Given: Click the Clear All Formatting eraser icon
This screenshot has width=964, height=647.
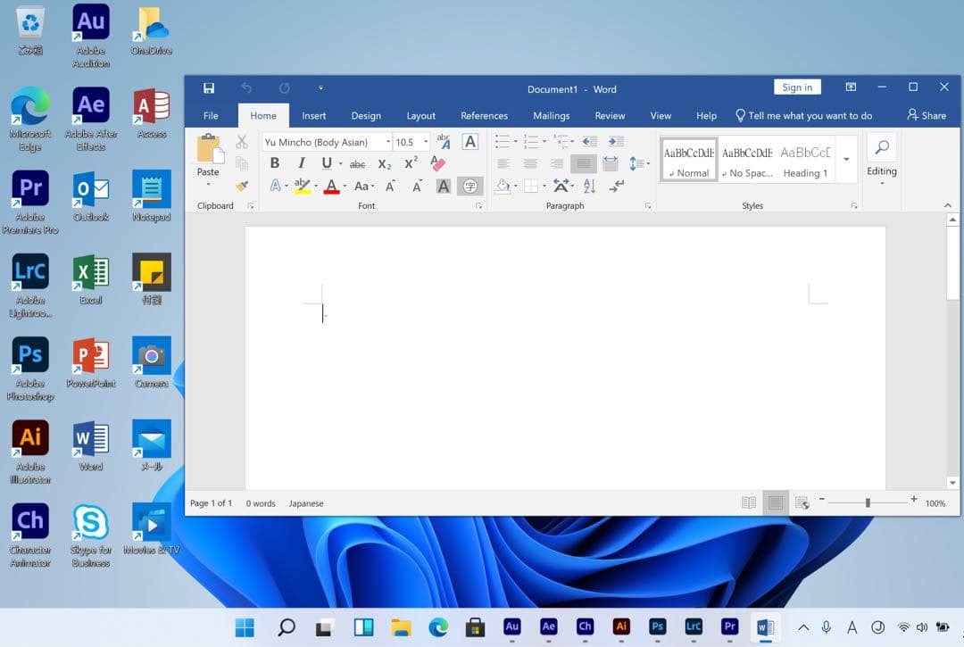Looking at the screenshot, I should (437, 163).
